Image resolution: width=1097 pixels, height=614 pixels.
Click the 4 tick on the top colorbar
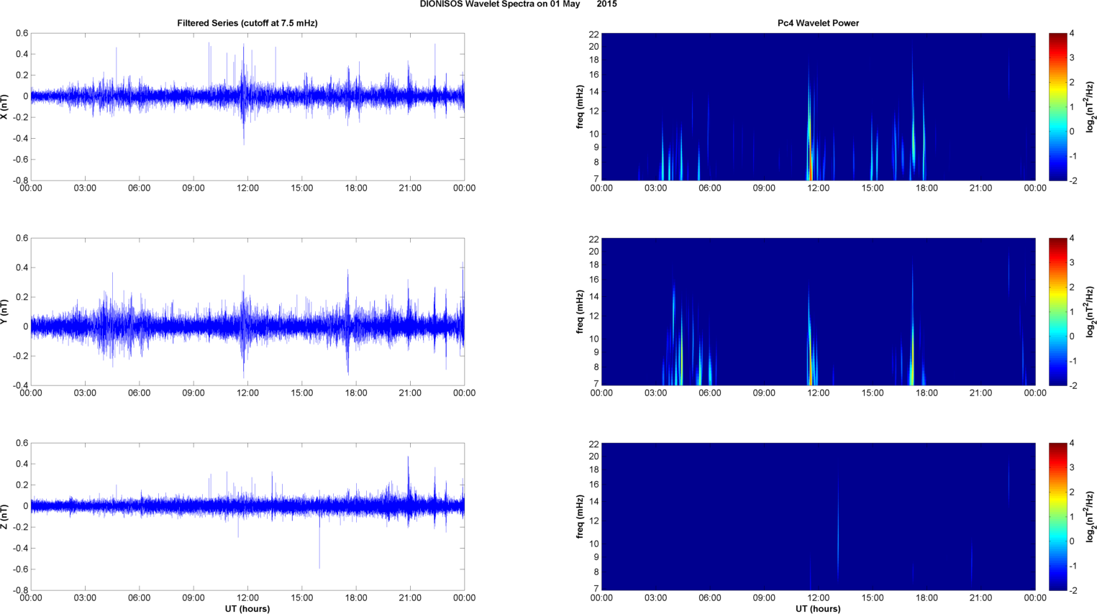pyautogui.click(x=1073, y=34)
